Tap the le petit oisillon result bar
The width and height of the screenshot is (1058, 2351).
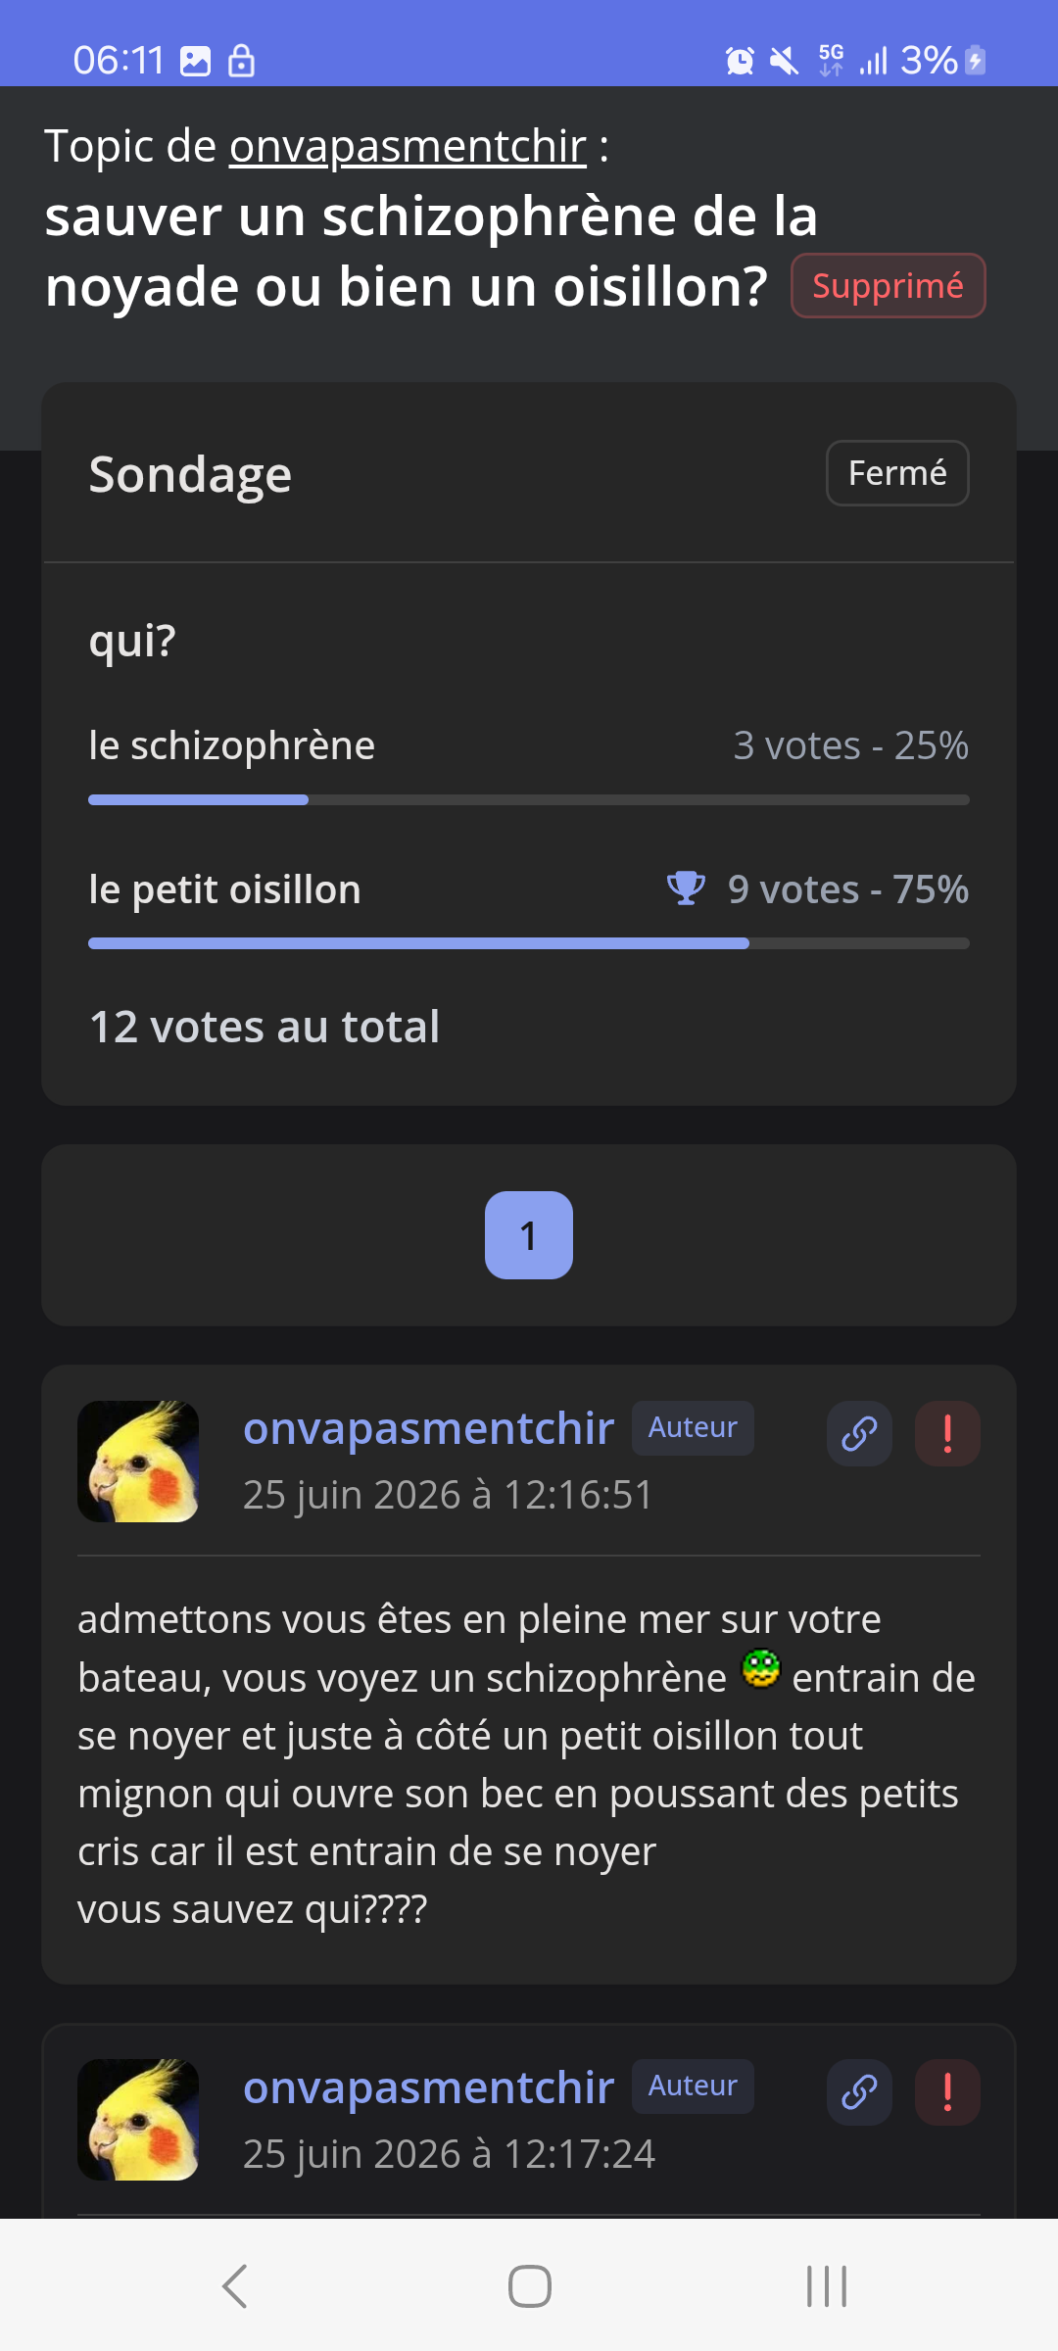click(x=529, y=943)
